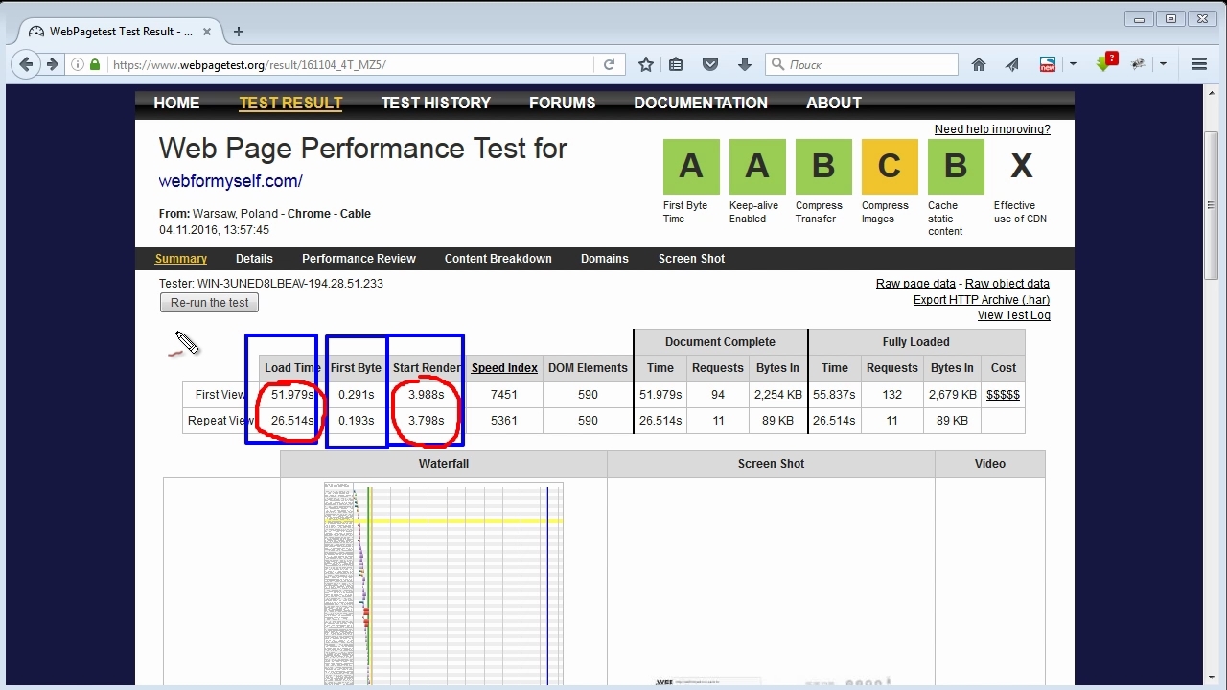The image size is (1227, 690).
Task: Open the first view waterfall thumbnail
Action: (443, 584)
